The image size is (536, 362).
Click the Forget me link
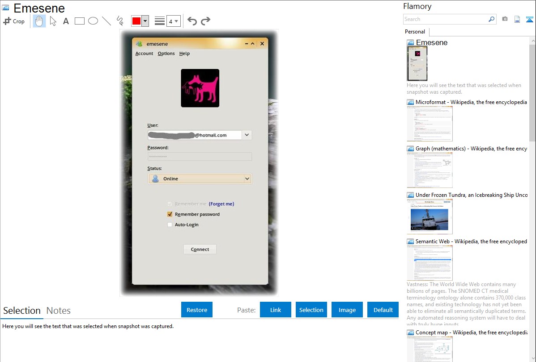point(221,204)
